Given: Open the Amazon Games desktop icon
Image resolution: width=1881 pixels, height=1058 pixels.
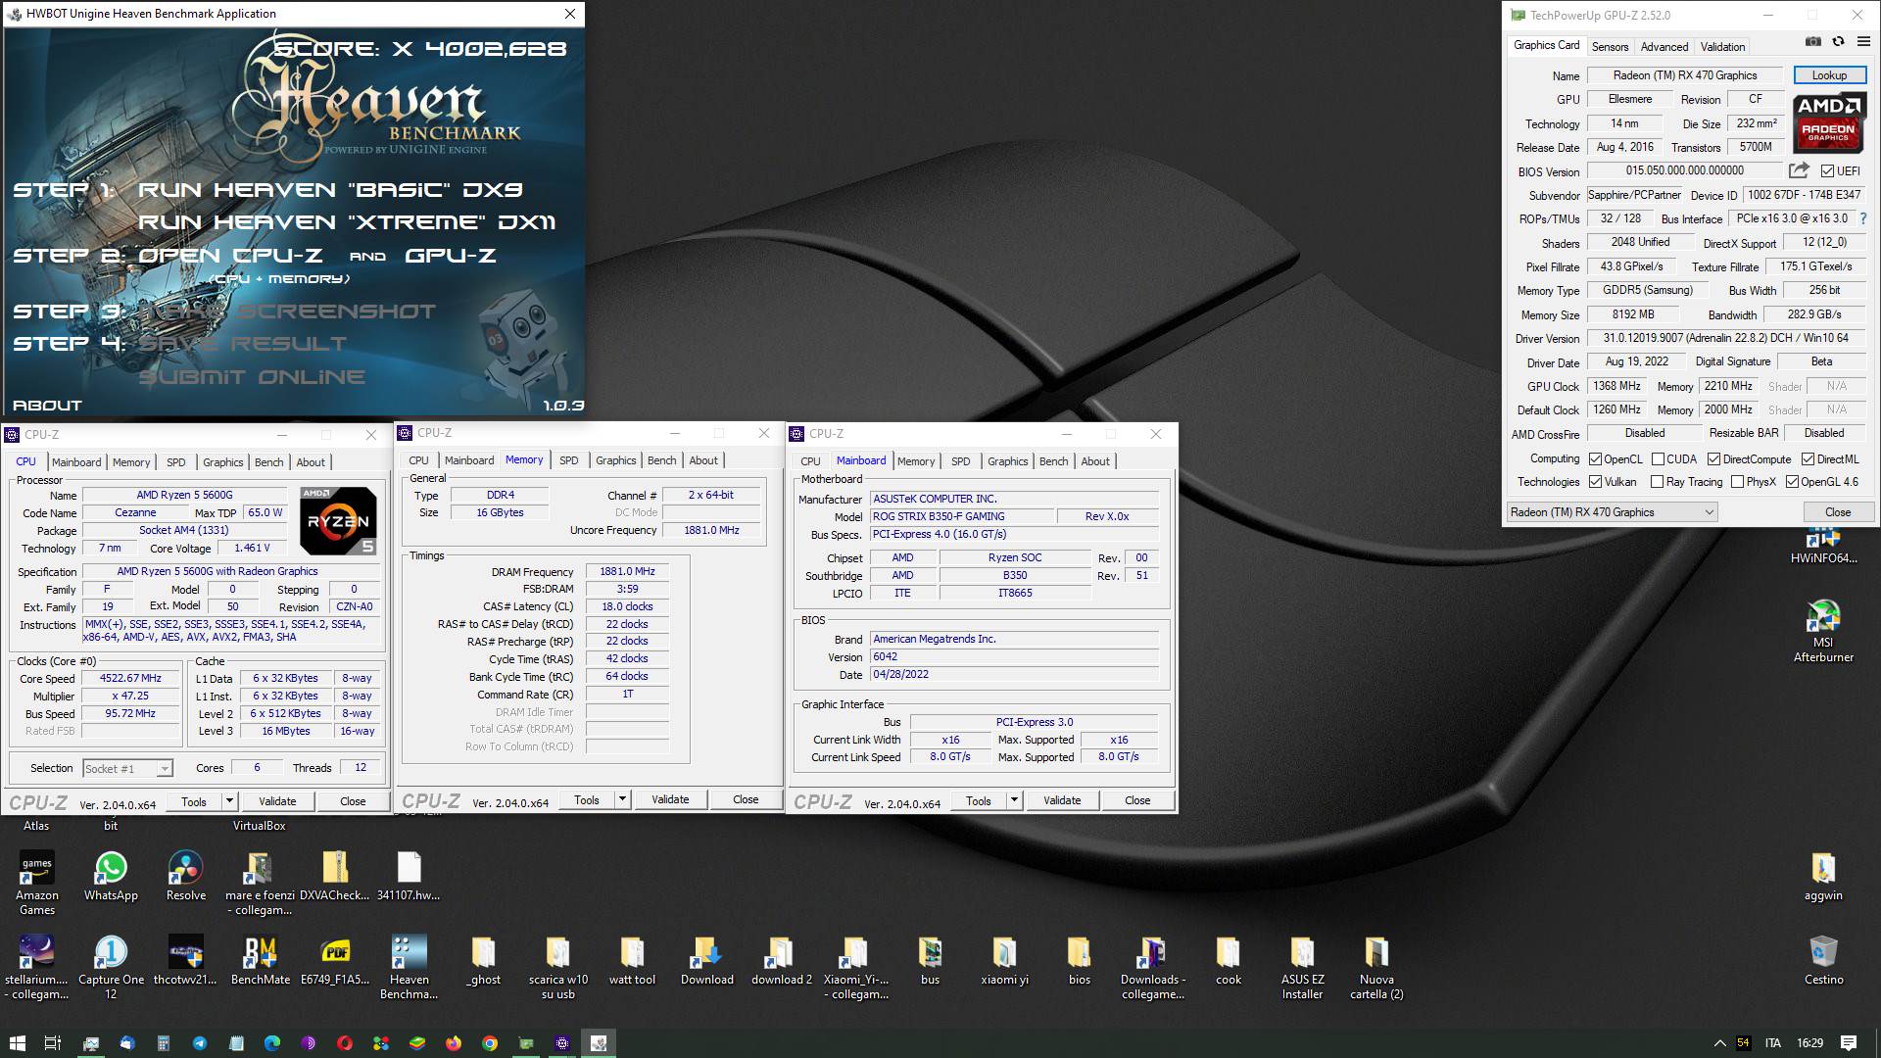Looking at the screenshot, I should pyautogui.click(x=37, y=882).
